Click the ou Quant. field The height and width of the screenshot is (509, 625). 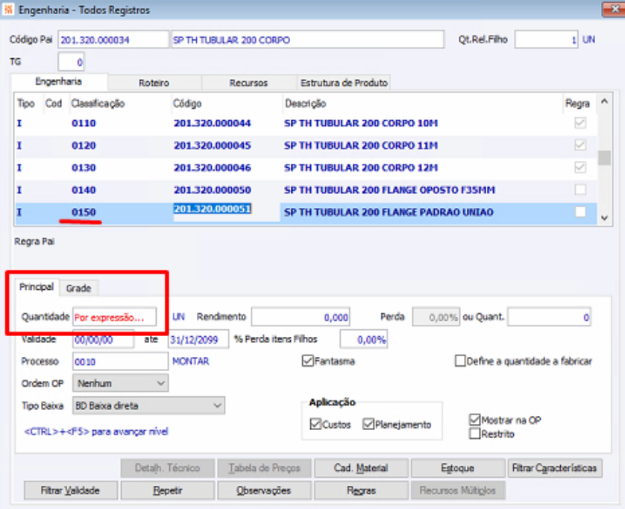(x=549, y=317)
